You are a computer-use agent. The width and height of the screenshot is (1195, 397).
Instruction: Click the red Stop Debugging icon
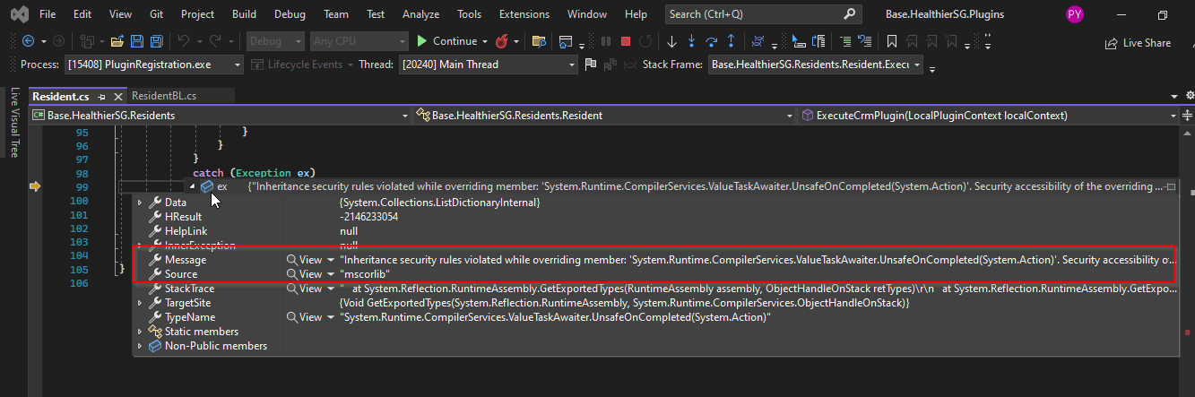coord(625,41)
